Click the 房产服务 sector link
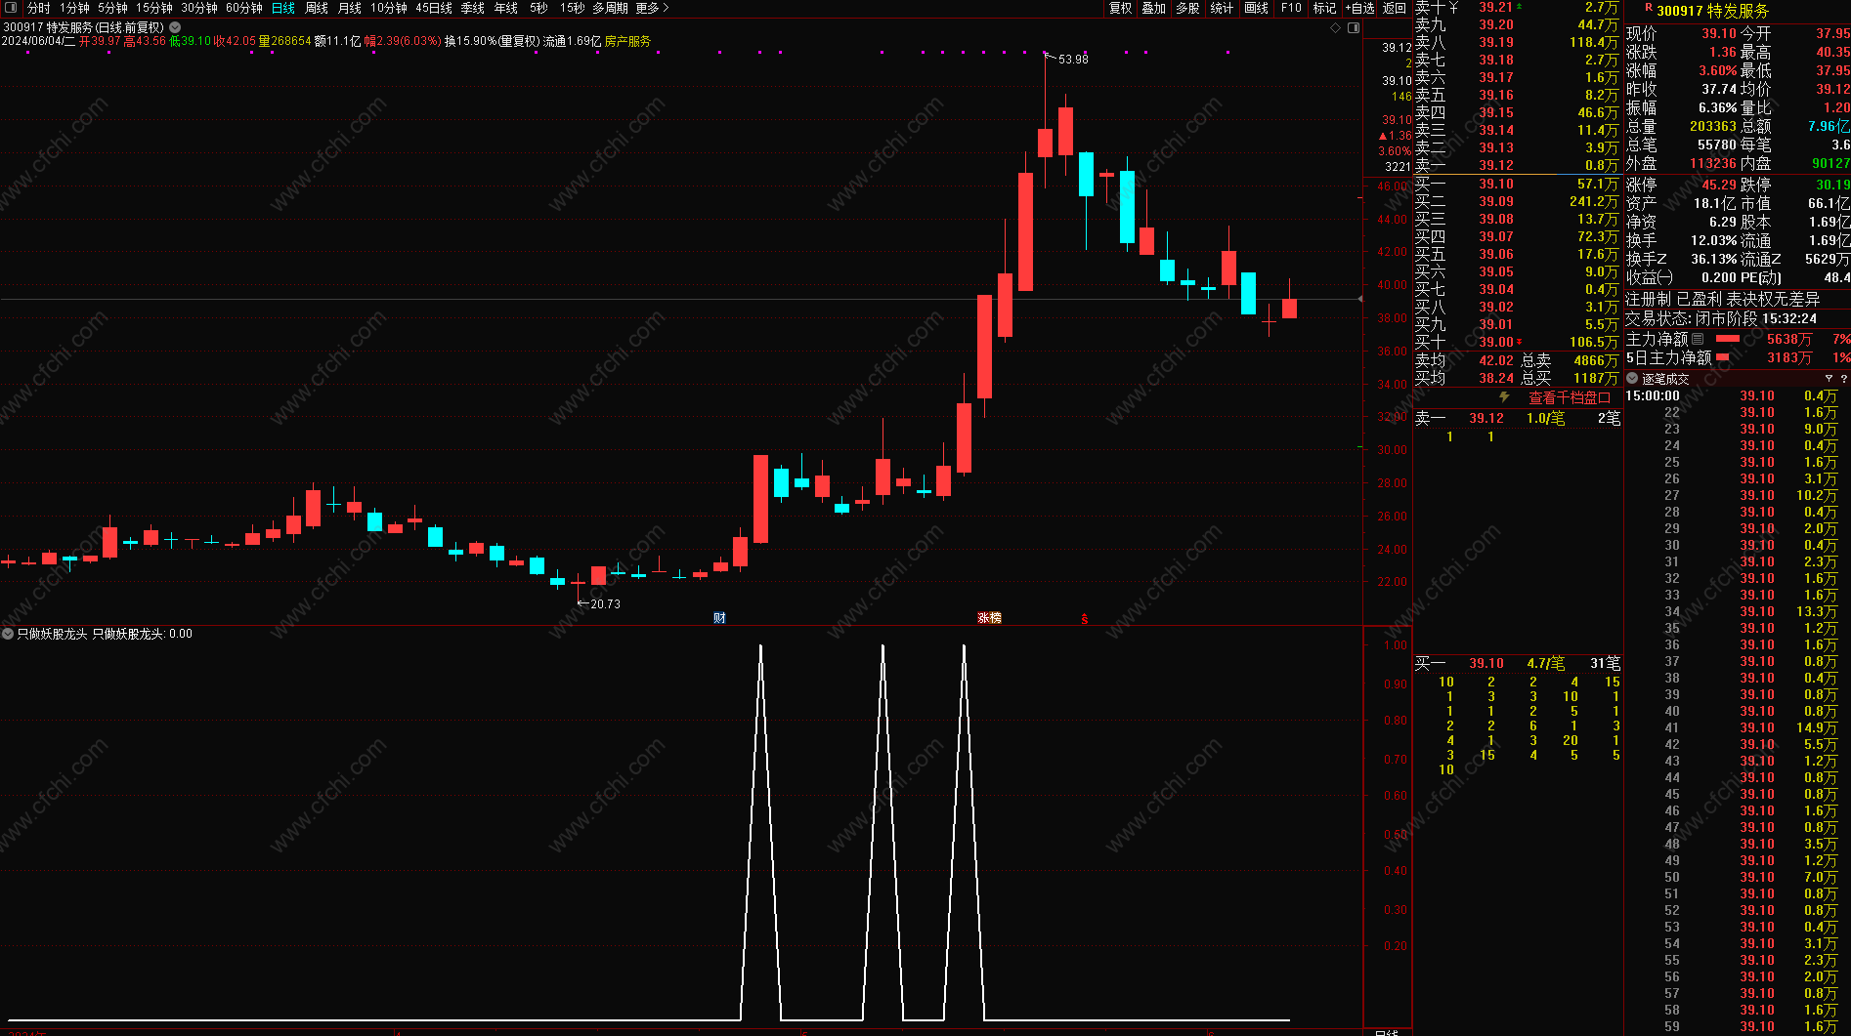 [x=627, y=41]
